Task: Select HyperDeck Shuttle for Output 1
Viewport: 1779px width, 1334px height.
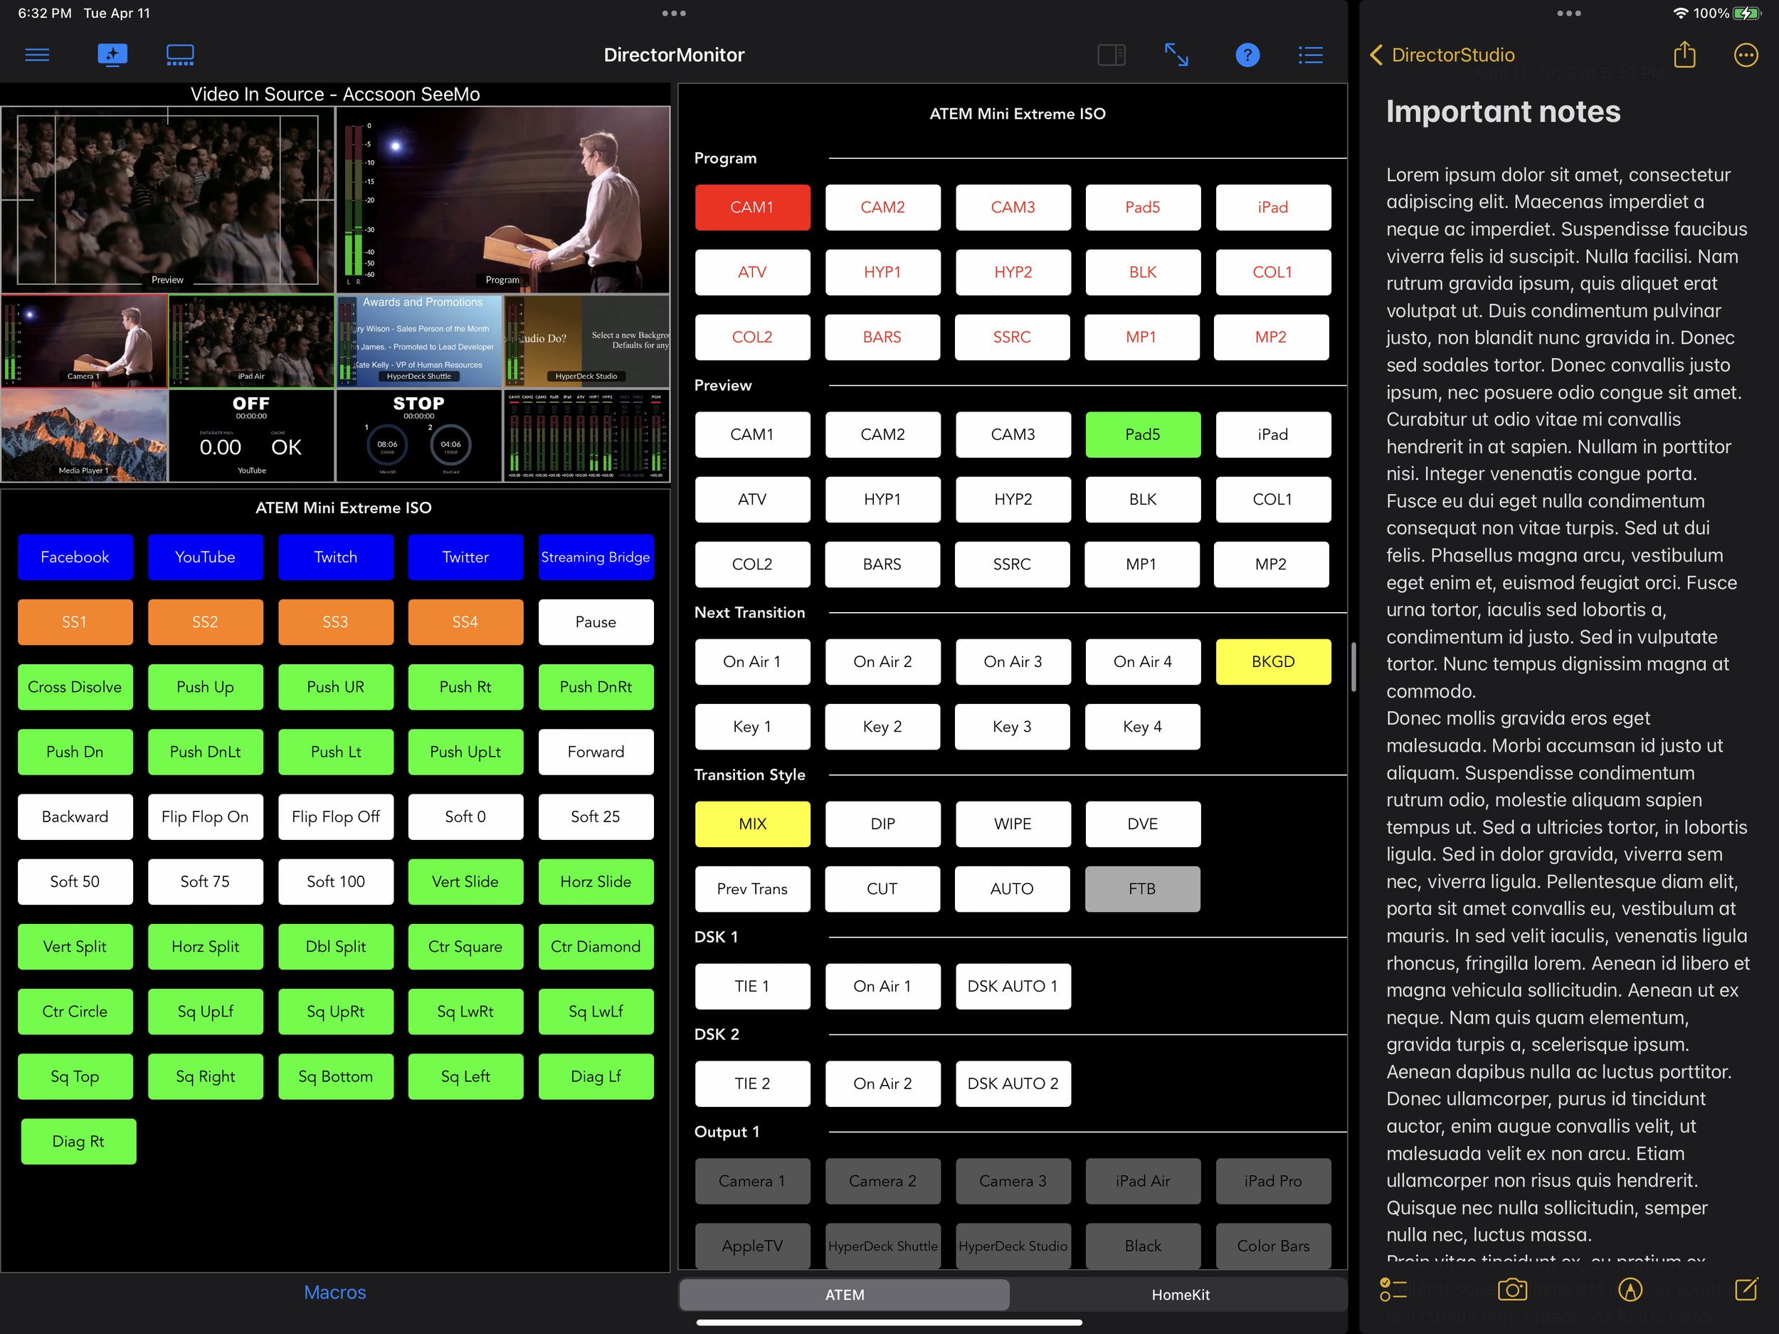Action: pos(882,1246)
